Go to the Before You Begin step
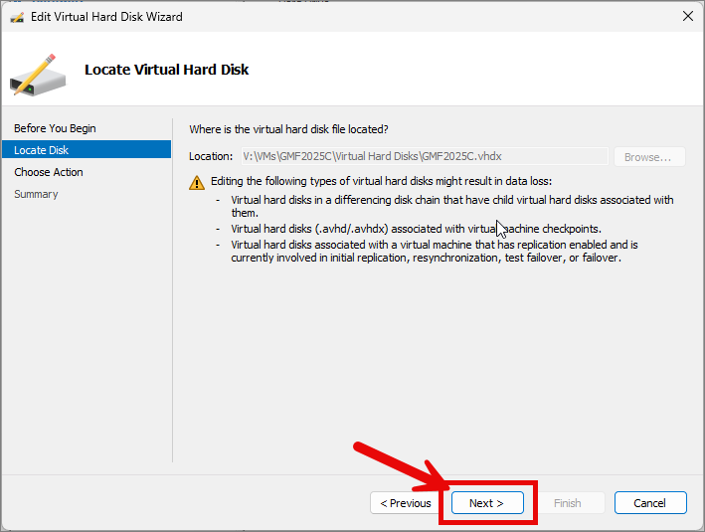 coord(55,128)
